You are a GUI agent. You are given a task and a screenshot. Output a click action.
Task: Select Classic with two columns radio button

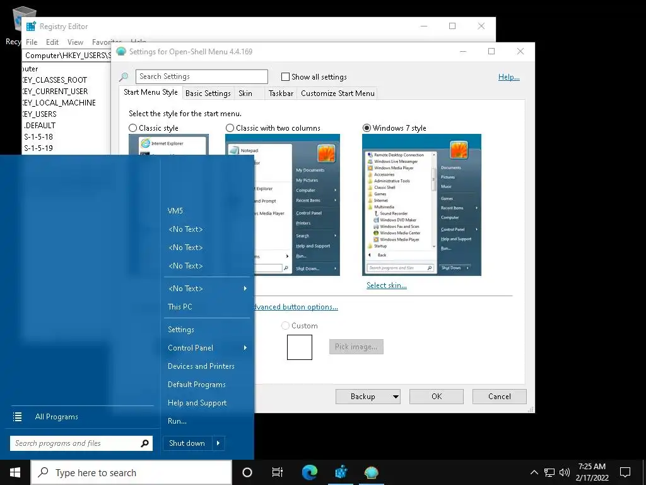point(230,128)
